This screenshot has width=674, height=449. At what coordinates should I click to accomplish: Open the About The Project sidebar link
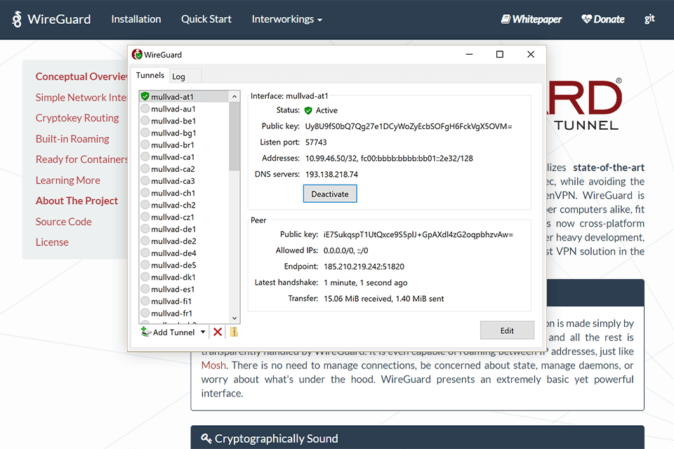(77, 201)
